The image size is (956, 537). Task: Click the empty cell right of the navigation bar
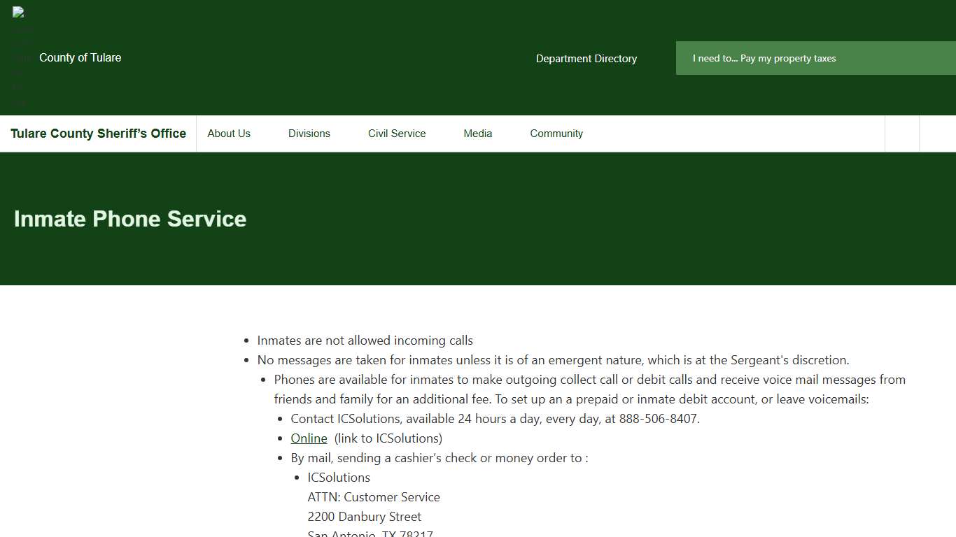[x=901, y=133]
